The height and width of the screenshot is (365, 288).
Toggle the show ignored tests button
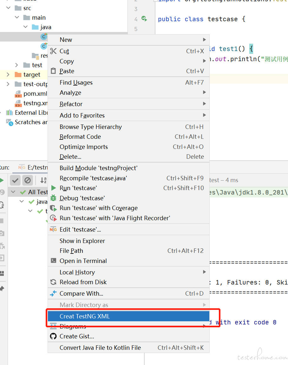click(28, 180)
